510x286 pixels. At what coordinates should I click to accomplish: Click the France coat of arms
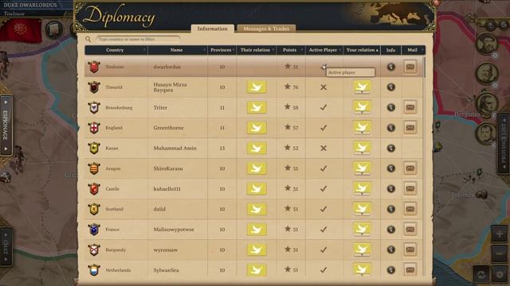(x=94, y=230)
